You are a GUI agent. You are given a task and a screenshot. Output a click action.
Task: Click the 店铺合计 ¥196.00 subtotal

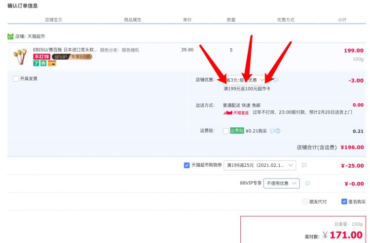point(330,147)
